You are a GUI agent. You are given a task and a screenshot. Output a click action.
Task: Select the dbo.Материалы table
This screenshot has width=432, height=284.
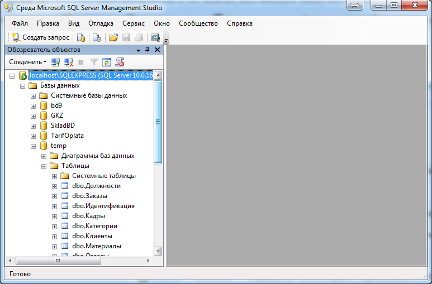point(97,246)
